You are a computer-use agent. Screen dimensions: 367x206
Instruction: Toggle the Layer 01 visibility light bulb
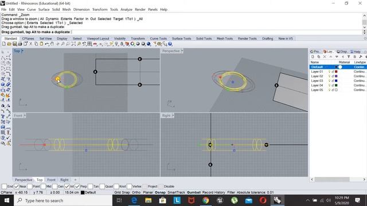329,72
